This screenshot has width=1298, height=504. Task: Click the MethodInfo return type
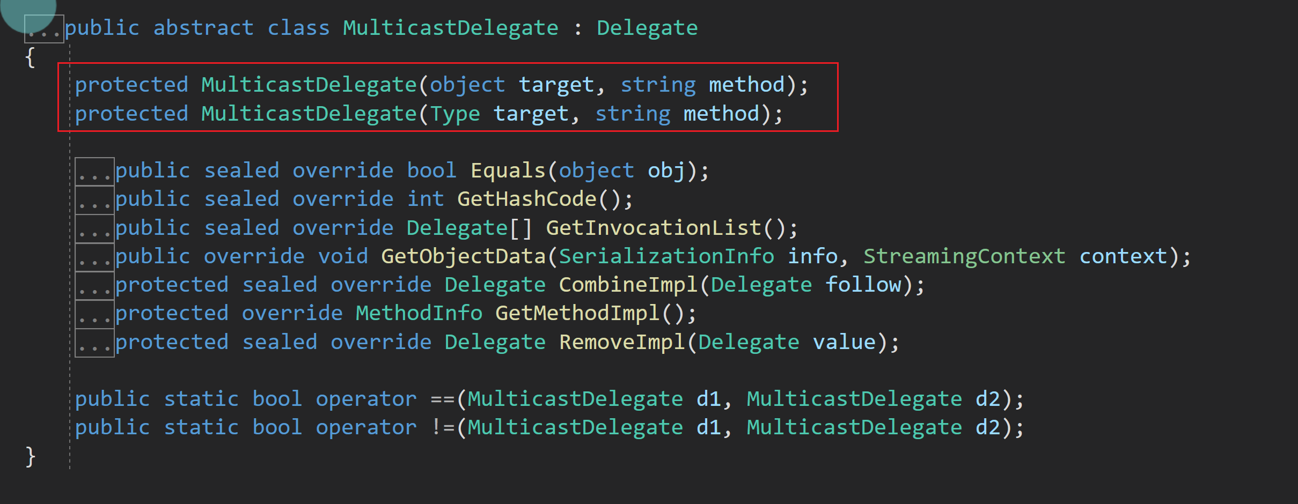[419, 313]
